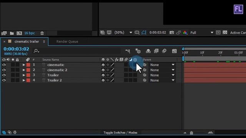The width and height of the screenshot is (246, 138).
Task: Click the timeline zoom slider handle
Action: (191, 133)
